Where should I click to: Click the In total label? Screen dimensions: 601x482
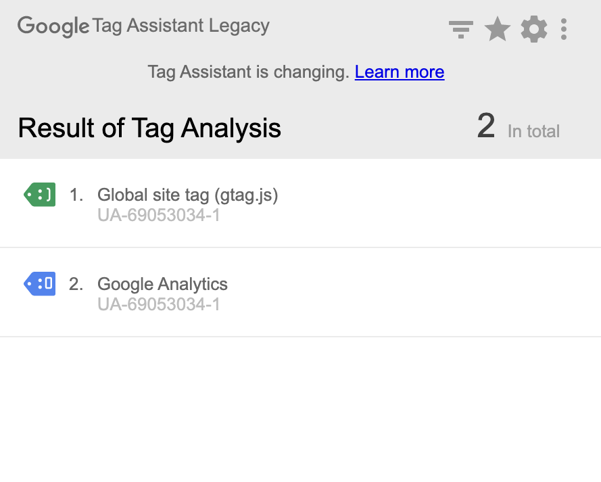point(533,131)
